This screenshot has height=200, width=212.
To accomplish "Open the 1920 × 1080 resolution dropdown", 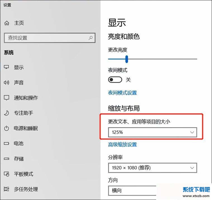I will pyautogui.click(x=152, y=168).
